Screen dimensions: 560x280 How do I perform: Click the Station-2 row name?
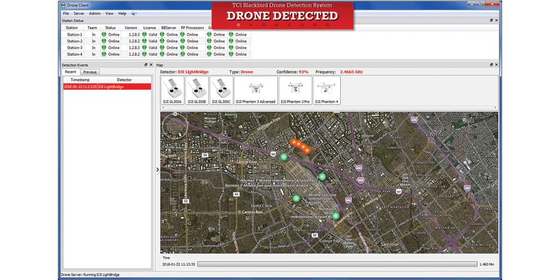(x=75, y=41)
